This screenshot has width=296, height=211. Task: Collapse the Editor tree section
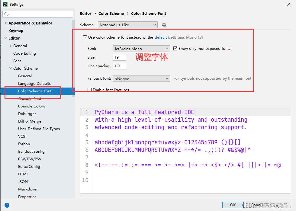tap(6, 38)
